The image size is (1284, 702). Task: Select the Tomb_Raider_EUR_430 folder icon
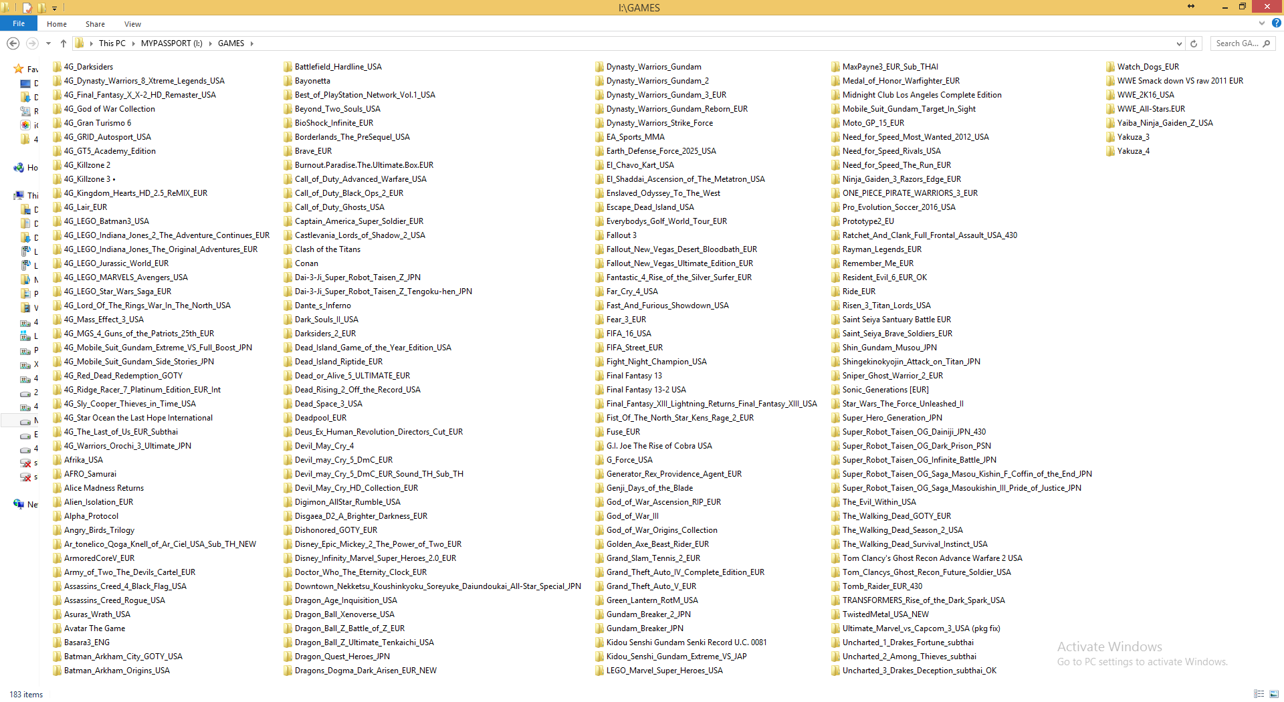[836, 586]
